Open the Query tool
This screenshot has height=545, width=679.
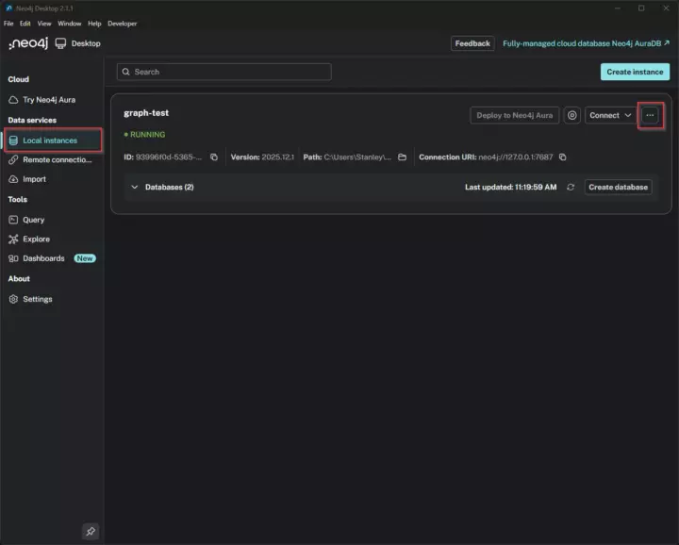(x=33, y=220)
